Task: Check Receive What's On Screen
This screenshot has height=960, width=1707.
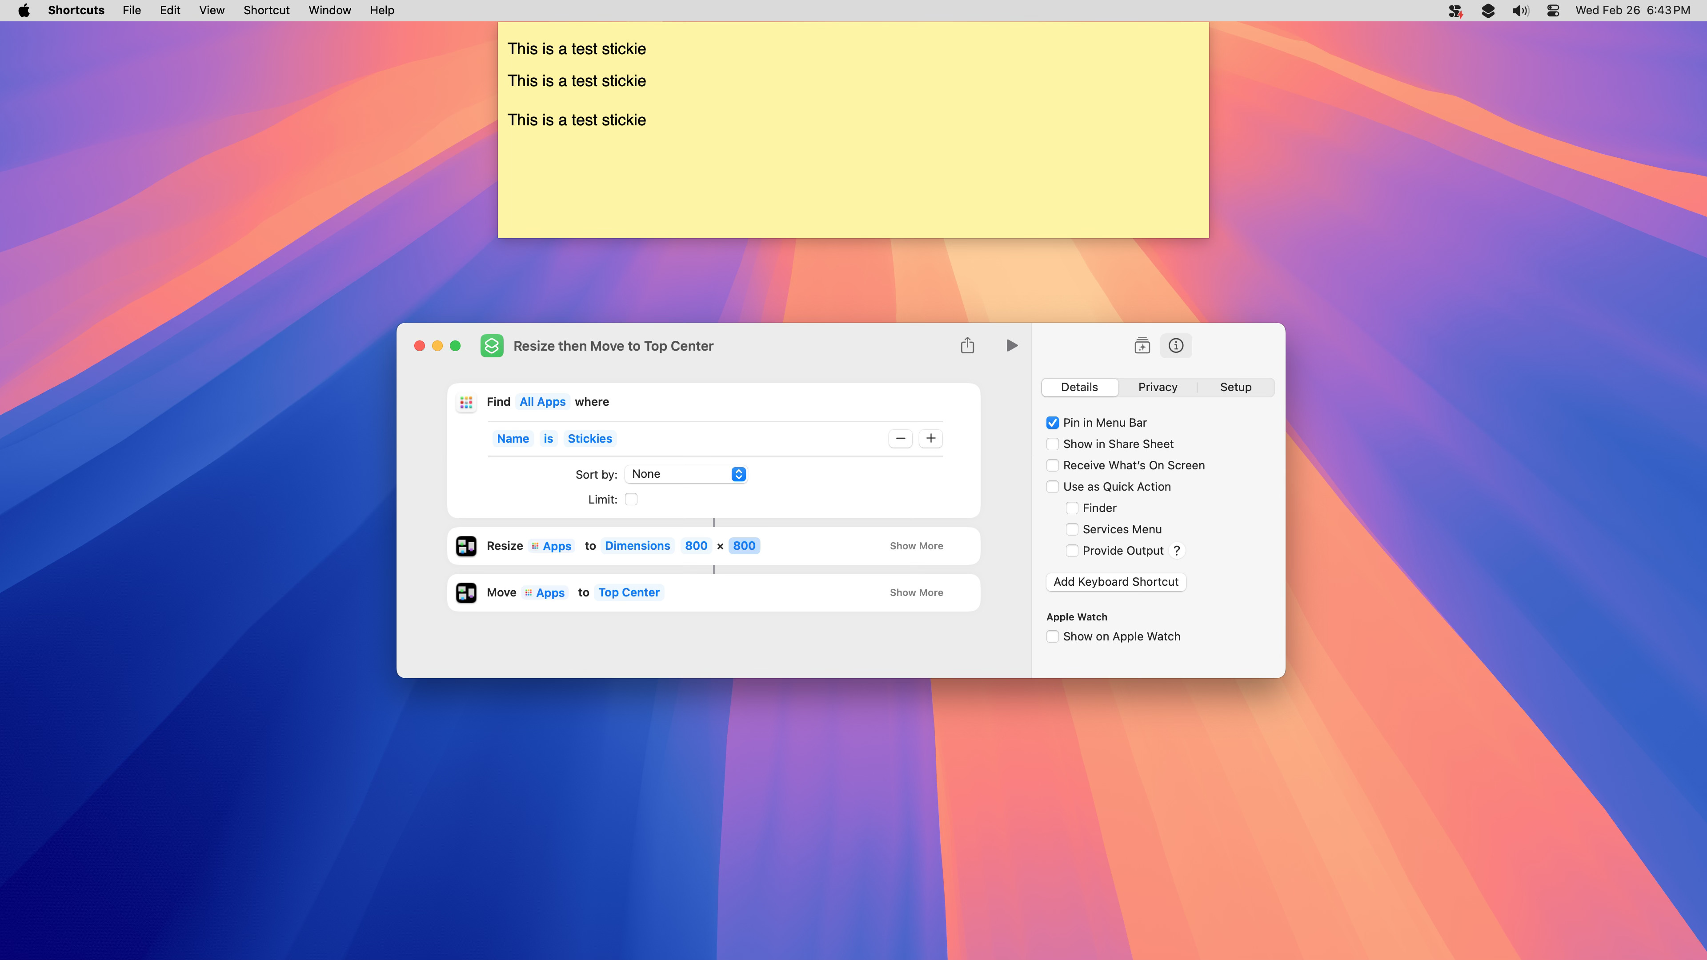Action: point(1052,465)
